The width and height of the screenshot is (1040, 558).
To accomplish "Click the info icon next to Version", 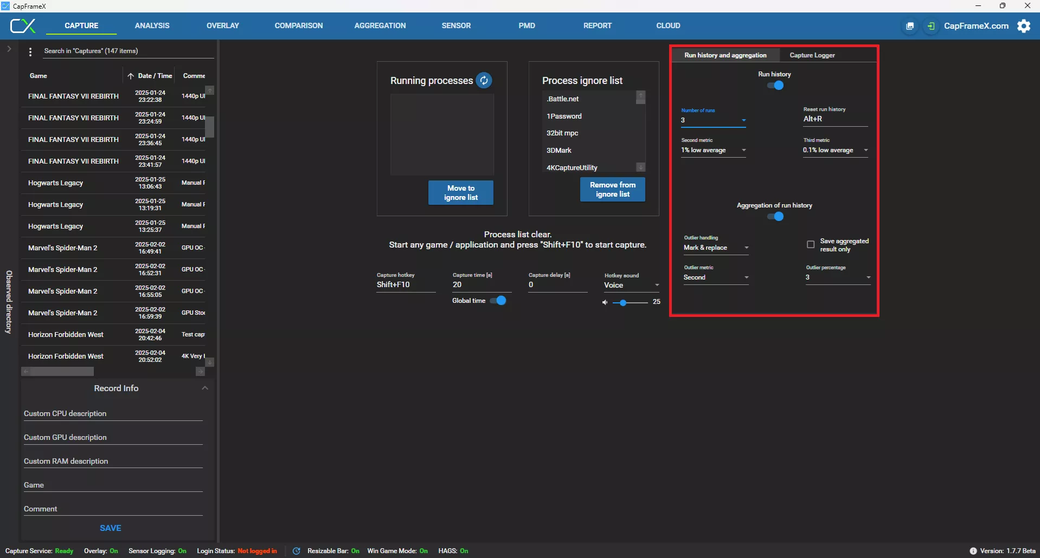I will [x=973, y=551].
